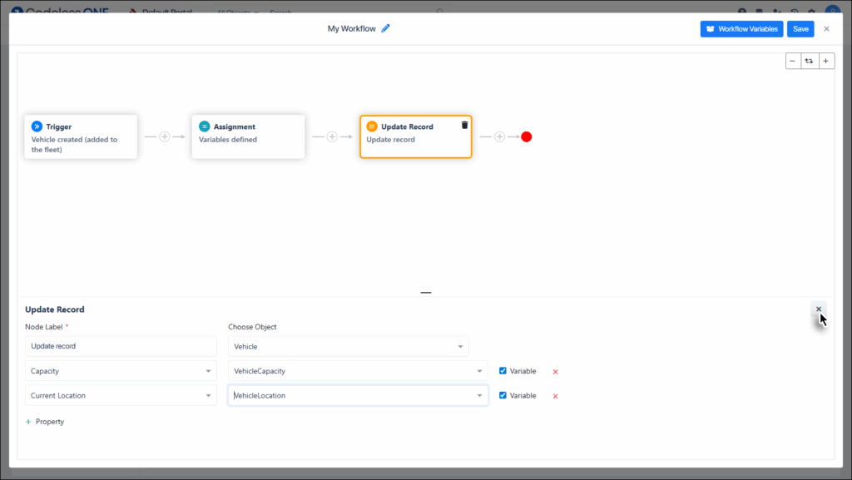Click the Node Label input field
Image resolution: width=852 pixels, height=480 pixels.
point(121,346)
